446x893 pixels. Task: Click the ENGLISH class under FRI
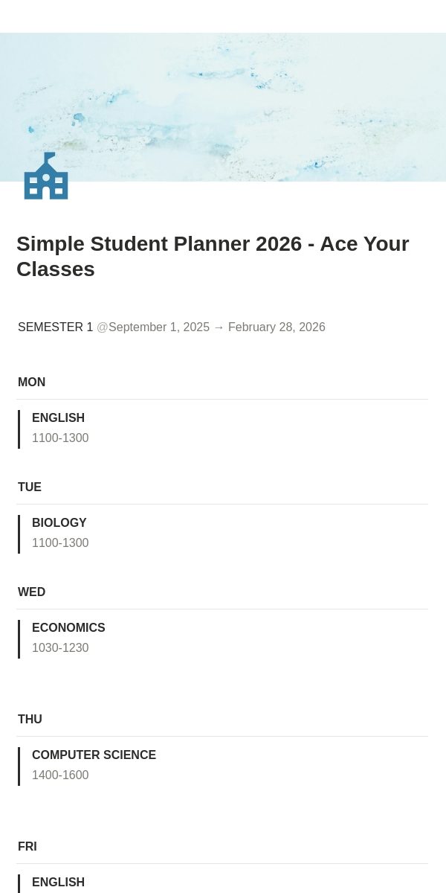click(x=58, y=883)
